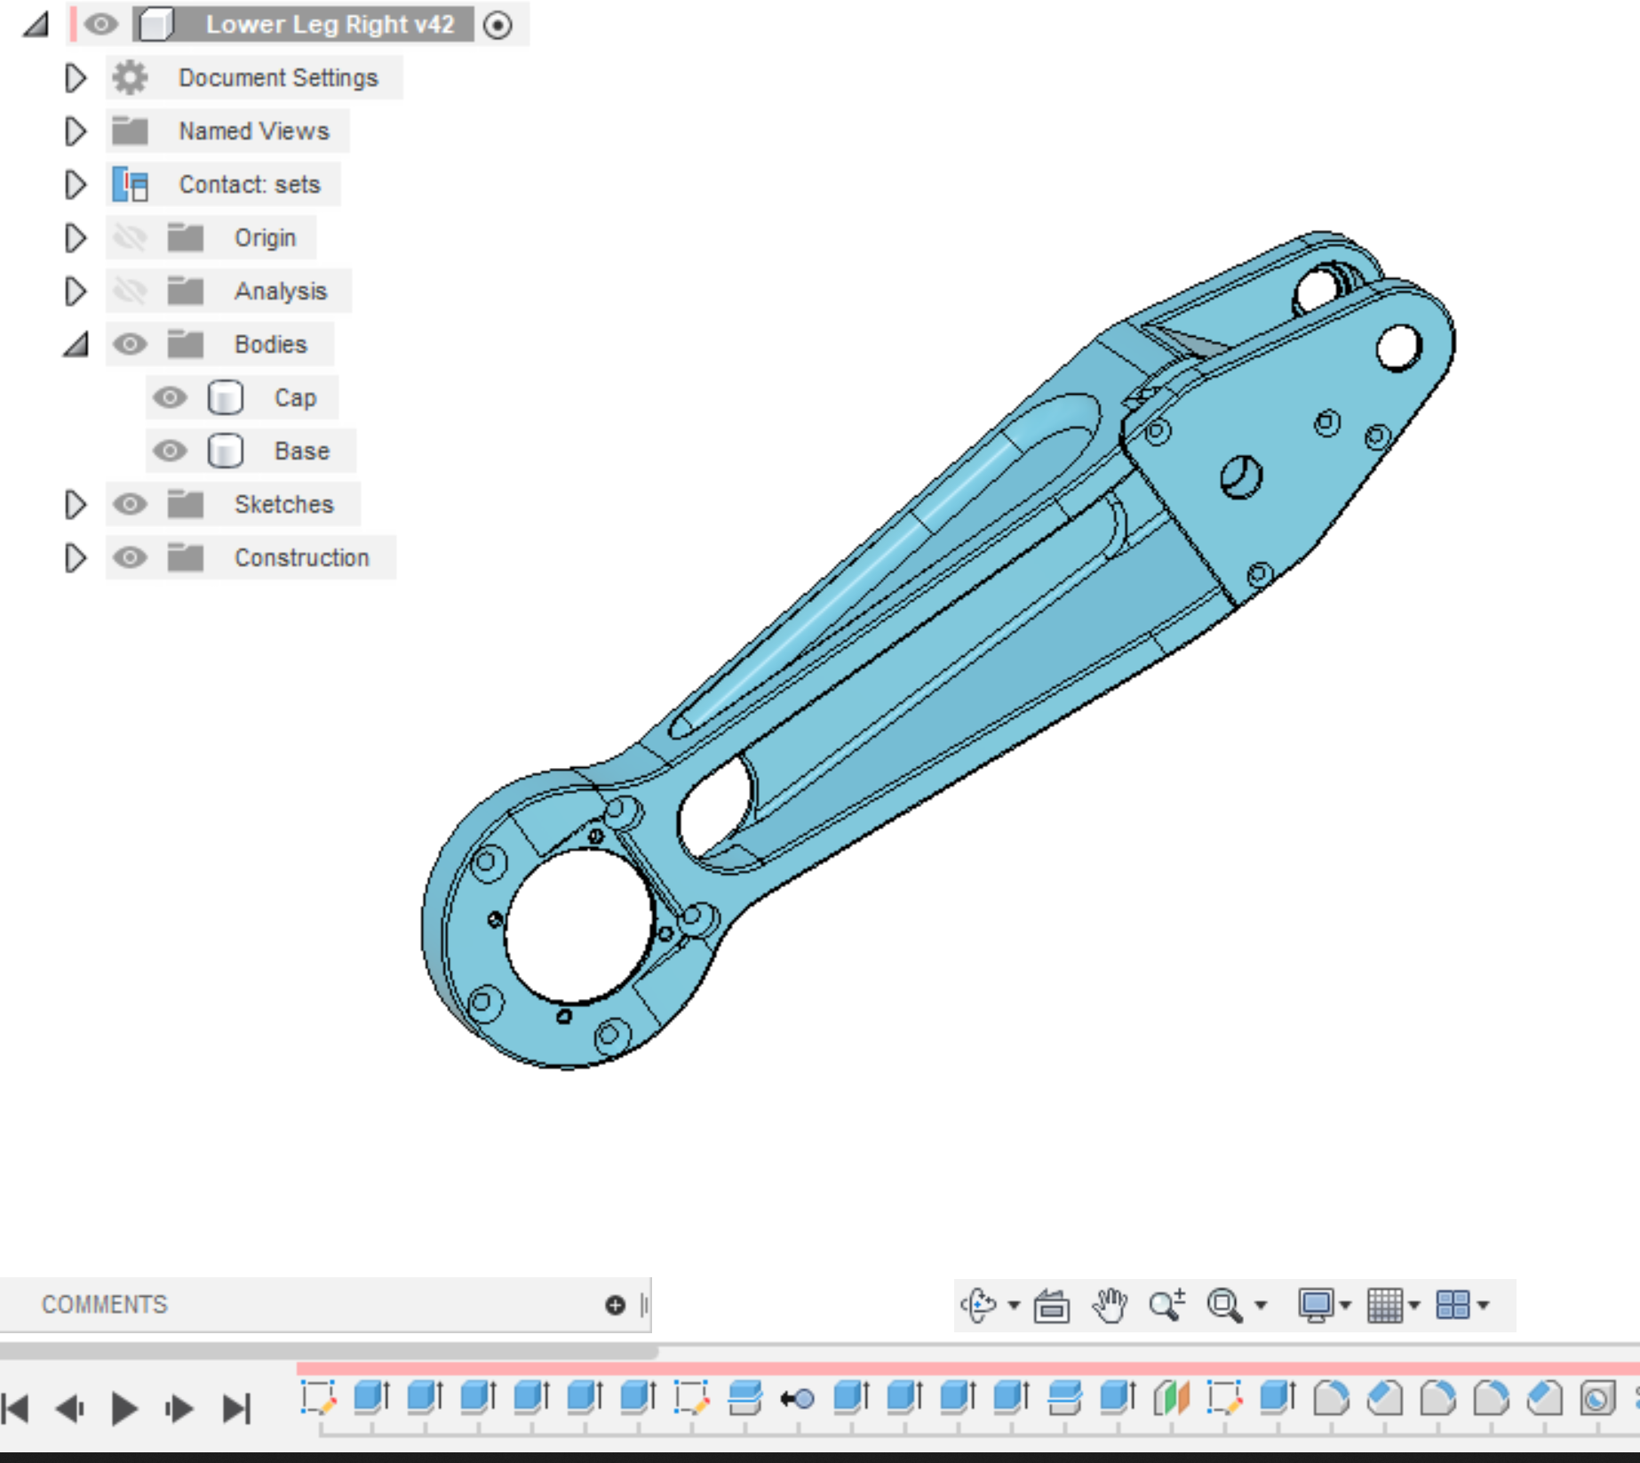This screenshot has width=1640, height=1463.
Task: Activate the Lower Leg Right v42 component
Action: coord(498,25)
